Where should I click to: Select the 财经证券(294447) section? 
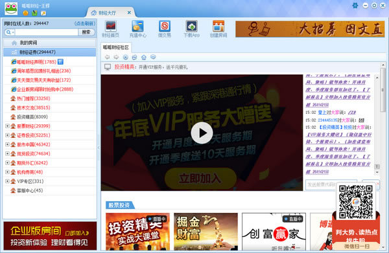tap(50, 52)
